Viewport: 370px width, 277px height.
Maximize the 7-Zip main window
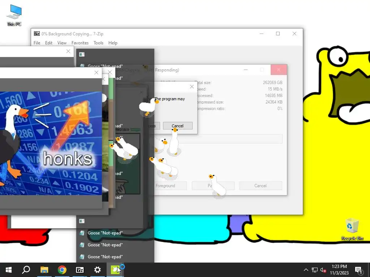click(x=278, y=34)
